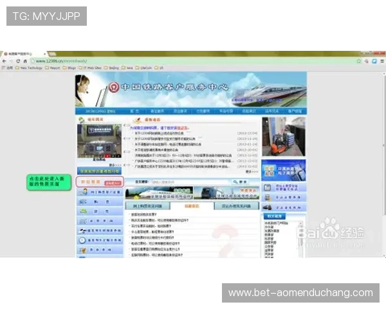Open 行包服务 in the blue nav bar
Image resolution: width=386 pixels, height=309 pixels.
click(x=203, y=111)
